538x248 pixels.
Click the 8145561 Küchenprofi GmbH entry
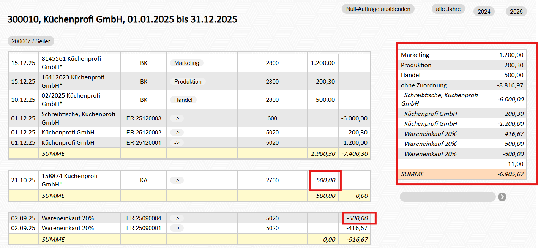71,63
